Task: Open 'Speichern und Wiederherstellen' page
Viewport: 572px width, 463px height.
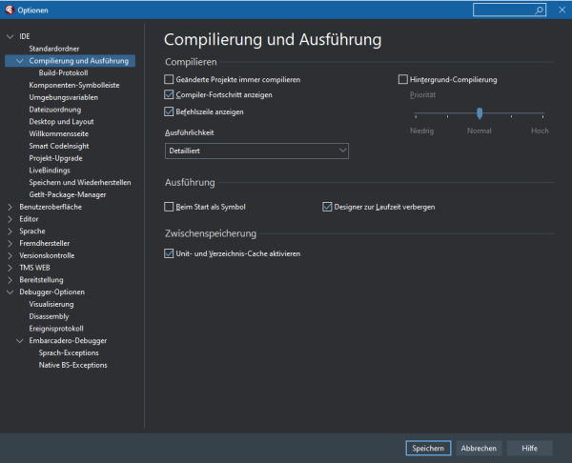Action: (80, 182)
